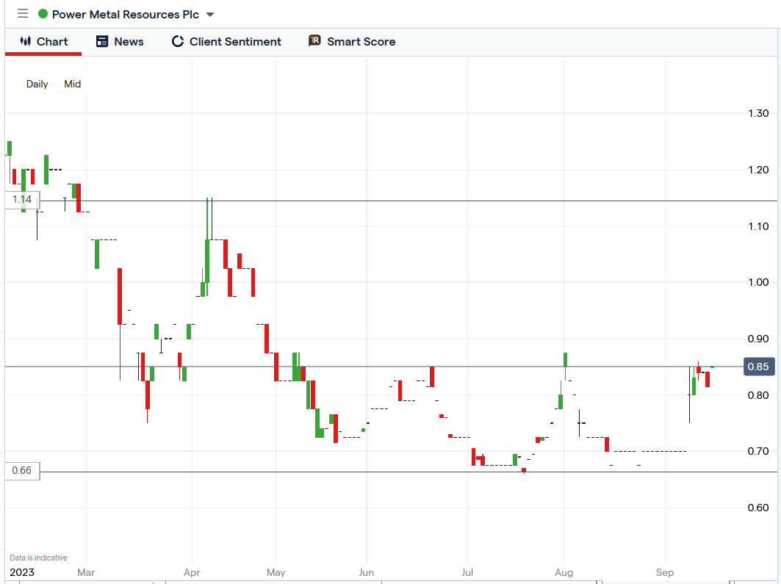
Task: Click the May label on time axis
Action: coord(276,572)
